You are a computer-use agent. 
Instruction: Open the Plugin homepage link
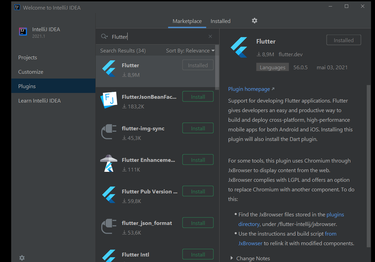[x=249, y=89]
